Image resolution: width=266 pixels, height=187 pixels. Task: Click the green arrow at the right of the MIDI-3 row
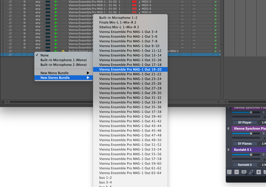click(216, 2)
